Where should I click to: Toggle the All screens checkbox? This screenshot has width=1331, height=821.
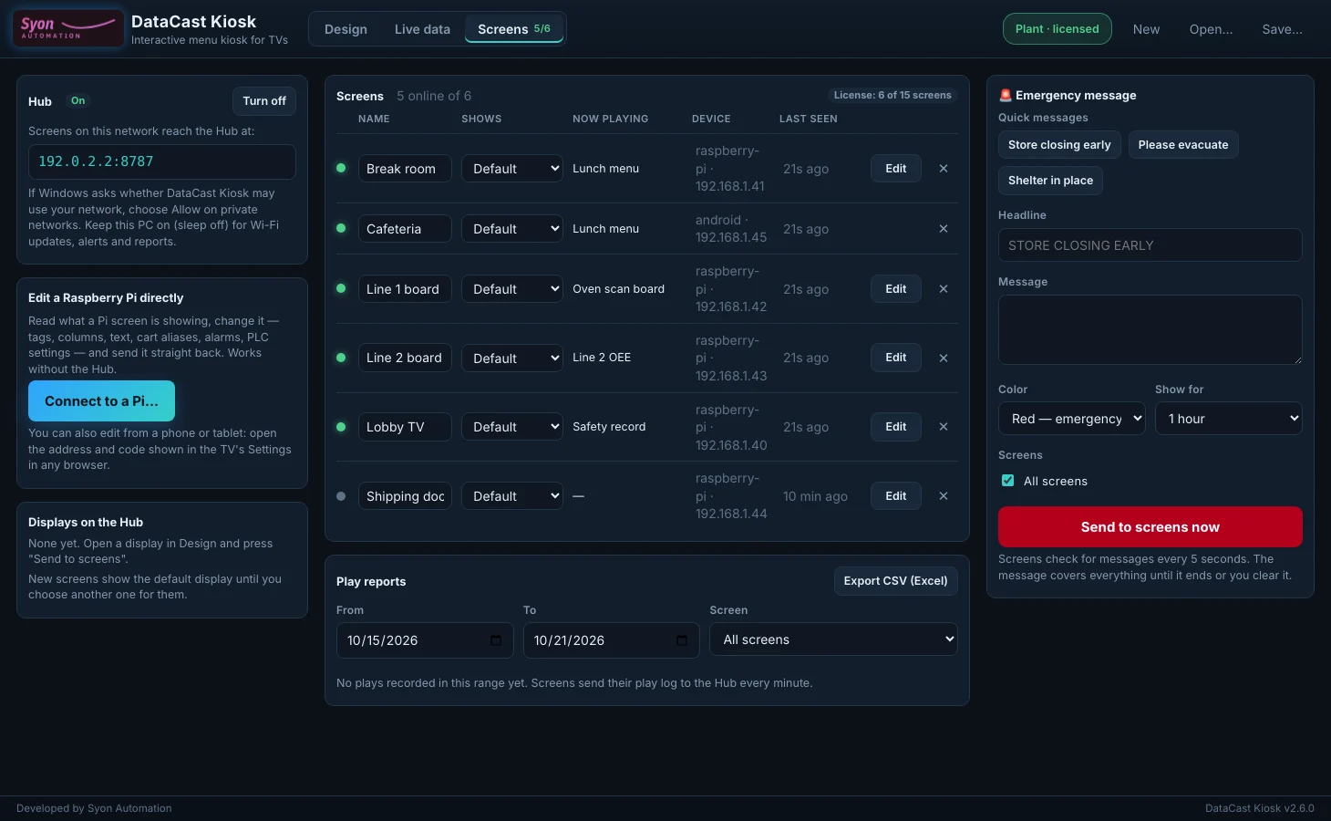(x=1007, y=481)
